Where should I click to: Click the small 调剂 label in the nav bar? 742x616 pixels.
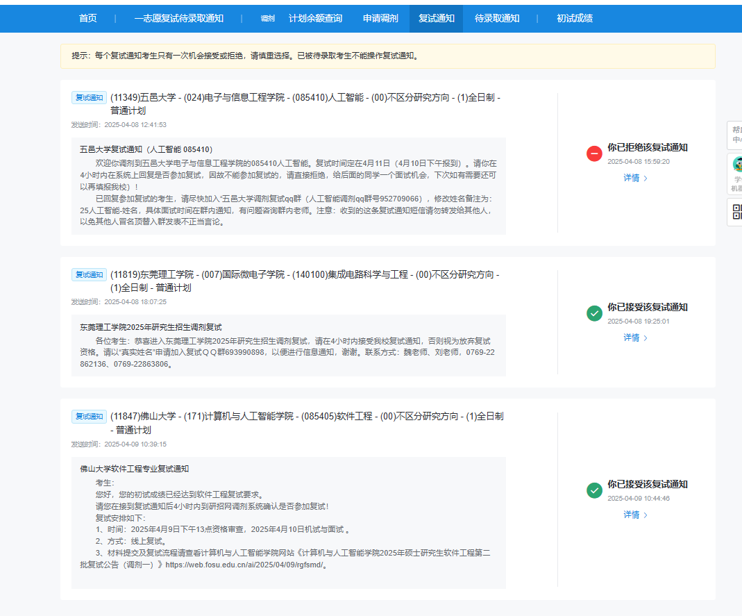pyautogui.click(x=268, y=19)
